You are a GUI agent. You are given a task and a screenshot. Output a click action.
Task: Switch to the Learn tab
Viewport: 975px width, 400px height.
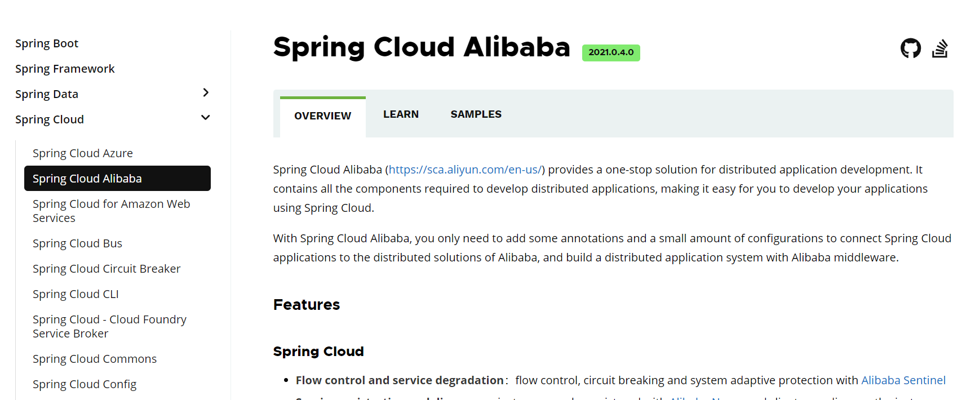(x=401, y=114)
